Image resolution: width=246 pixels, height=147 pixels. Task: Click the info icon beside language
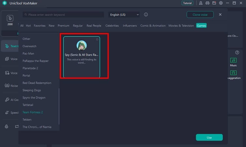click(x=146, y=15)
